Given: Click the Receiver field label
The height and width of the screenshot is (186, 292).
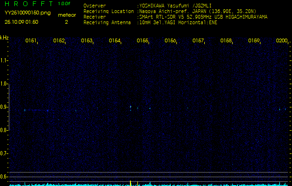Looking at the screenshot, I should click(x=95, y=17).
